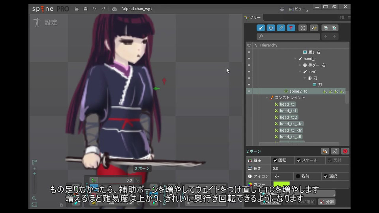This screenshot has height=213, width=379.
Task: Collapse the 刀 slot node
Action: tap(304, 78)
